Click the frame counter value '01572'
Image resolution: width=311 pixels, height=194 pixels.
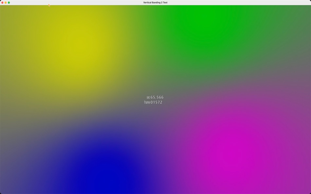[x=156, y=102]
